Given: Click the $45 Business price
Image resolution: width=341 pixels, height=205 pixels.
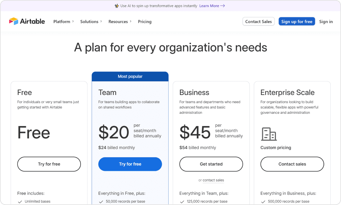Looking at the screenshot, I should coord(195,132).
